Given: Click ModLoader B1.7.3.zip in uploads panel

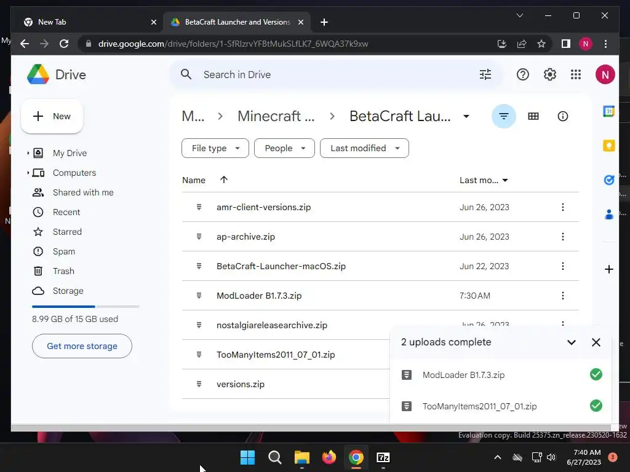Looking at the screenshot, I should (463, 375).
